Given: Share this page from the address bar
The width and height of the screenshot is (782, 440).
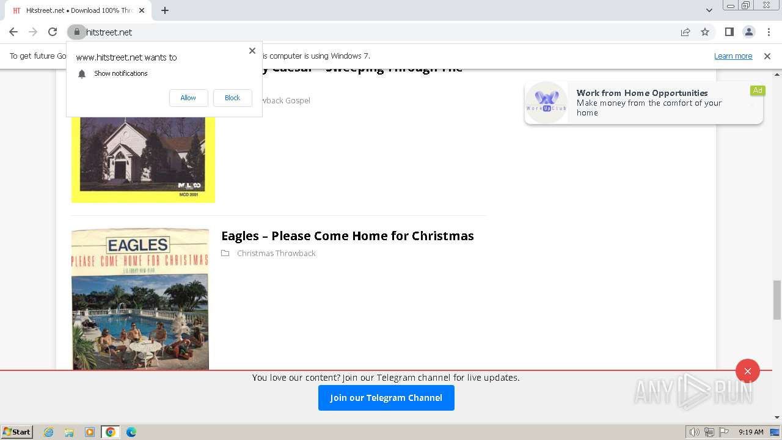Looking at the screenshot, I should 685,32.
